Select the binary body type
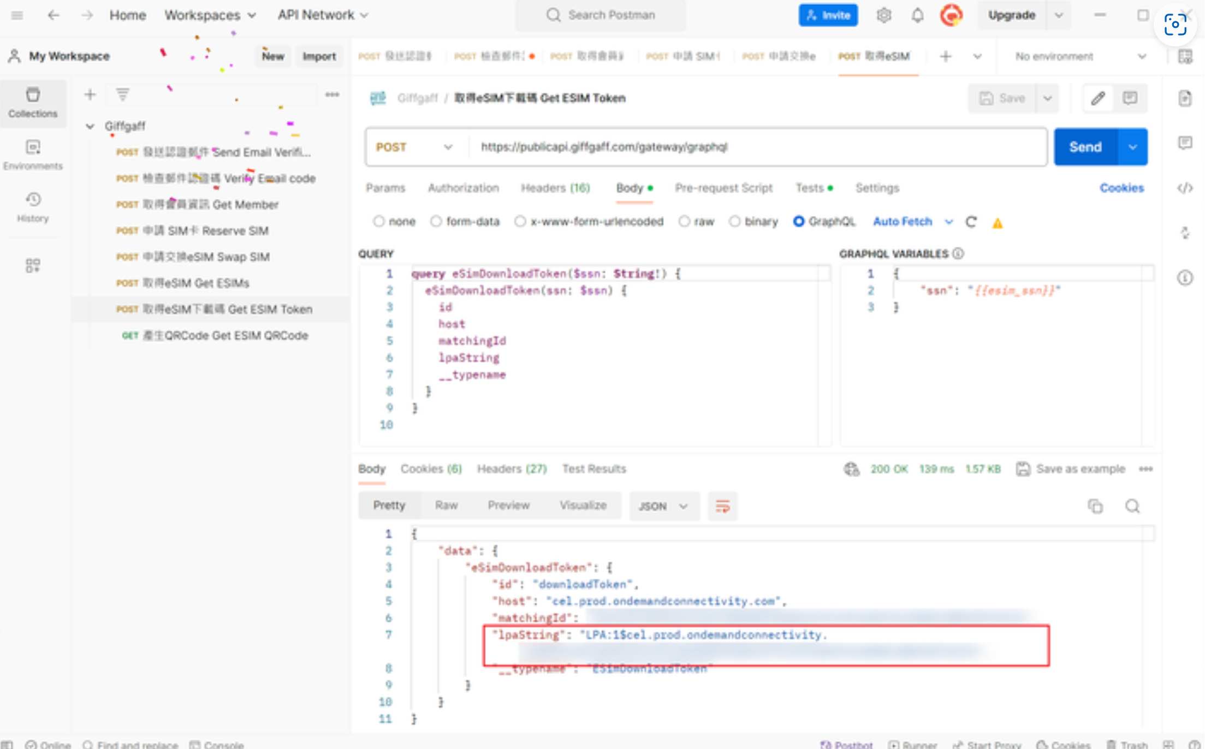The height and width of the screenshot is (749, 1205). (735, 222)
